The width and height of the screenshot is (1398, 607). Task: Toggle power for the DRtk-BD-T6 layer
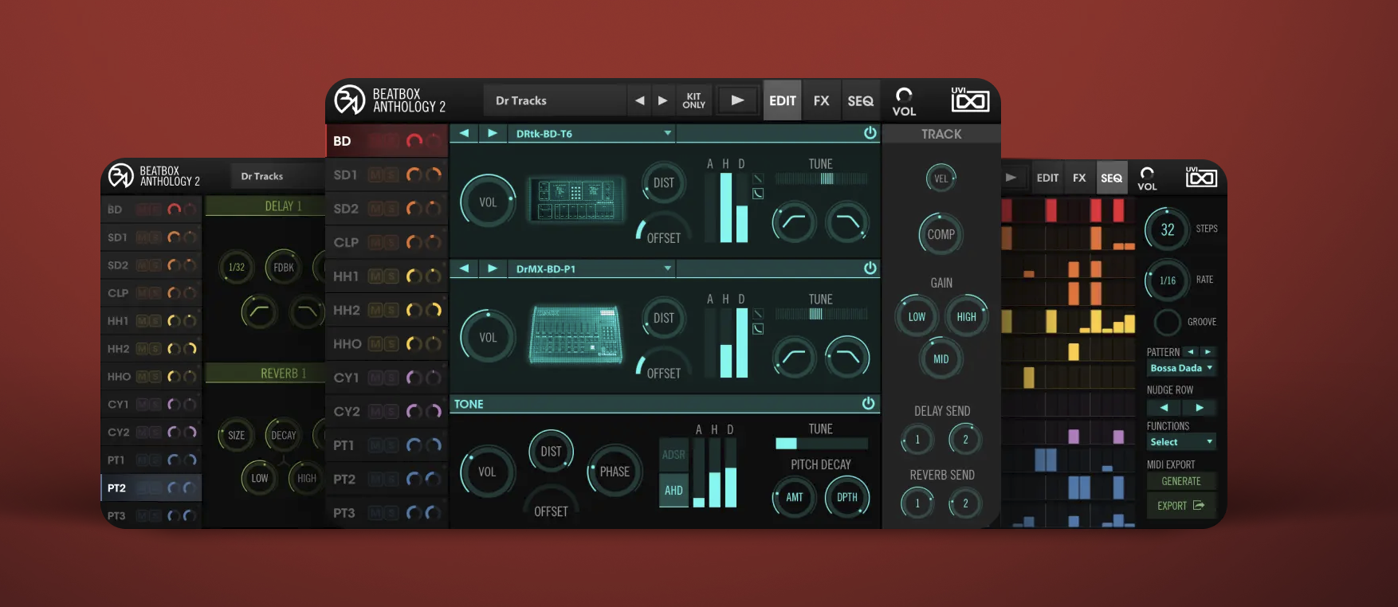pos(870,133)
